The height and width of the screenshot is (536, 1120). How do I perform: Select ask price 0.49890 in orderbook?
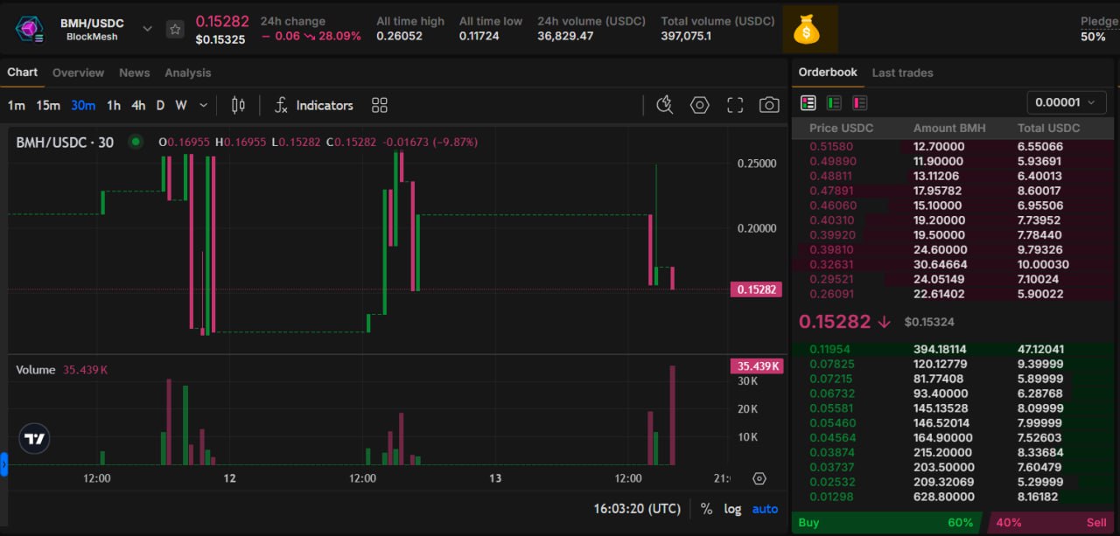point(833,162)
